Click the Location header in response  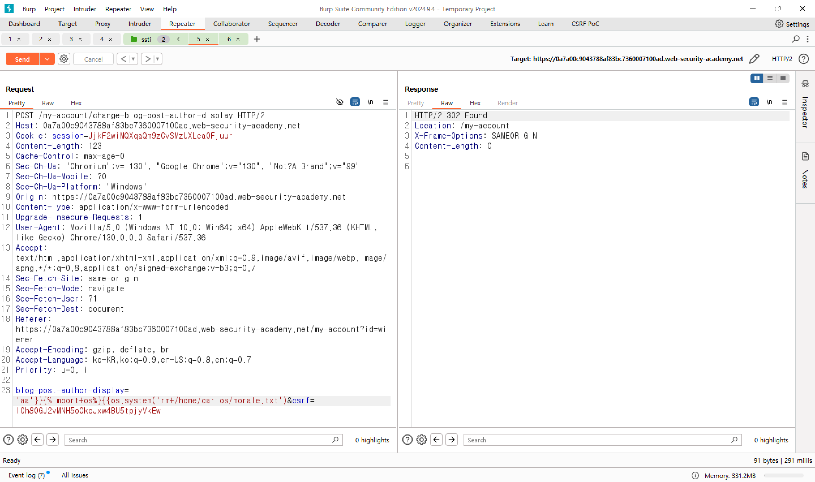click(x=462, y=125)
